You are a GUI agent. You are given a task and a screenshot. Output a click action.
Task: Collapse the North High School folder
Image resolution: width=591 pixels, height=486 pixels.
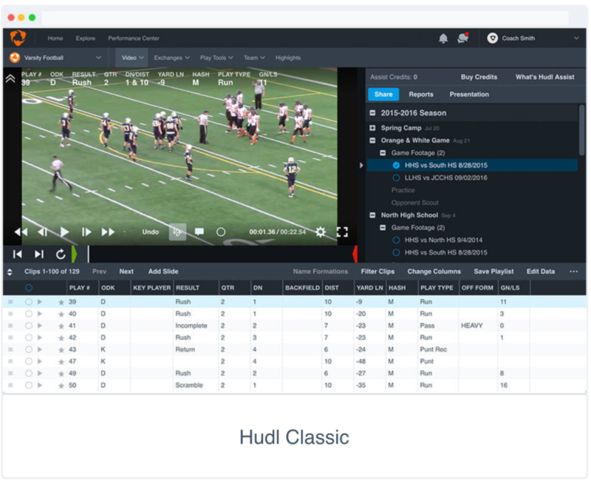click(x=372, y=215)
